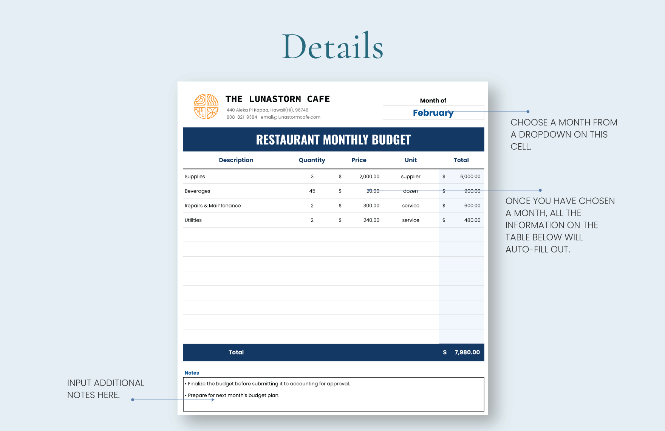The image size is (665, 431).
Task: Select the Repairs & Maintenance cell
Action: [213, 206]
